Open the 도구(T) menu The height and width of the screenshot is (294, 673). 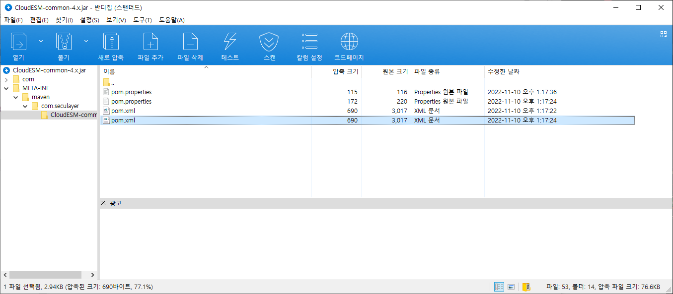point(142,20)
